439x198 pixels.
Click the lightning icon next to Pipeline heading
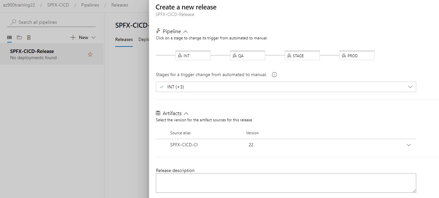[158, 31]
